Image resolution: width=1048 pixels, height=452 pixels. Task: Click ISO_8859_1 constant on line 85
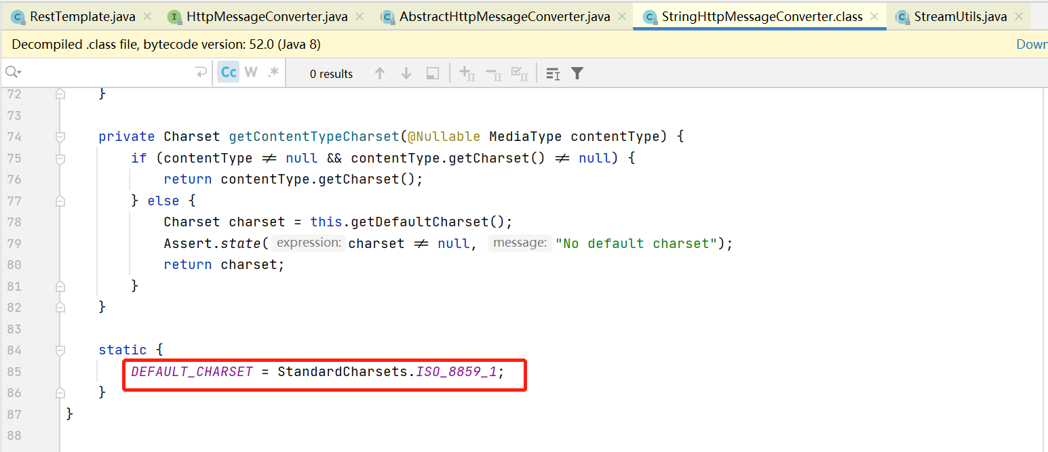coord(457,372)
